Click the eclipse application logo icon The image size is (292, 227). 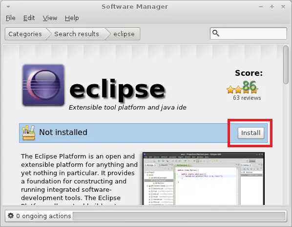tap(43, 85)
